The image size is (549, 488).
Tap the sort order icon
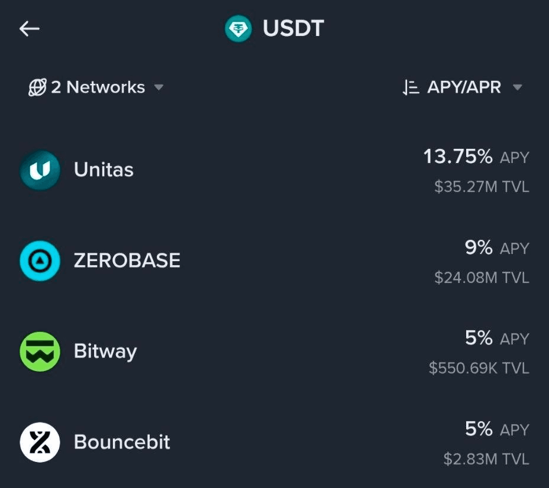(411, 87)
